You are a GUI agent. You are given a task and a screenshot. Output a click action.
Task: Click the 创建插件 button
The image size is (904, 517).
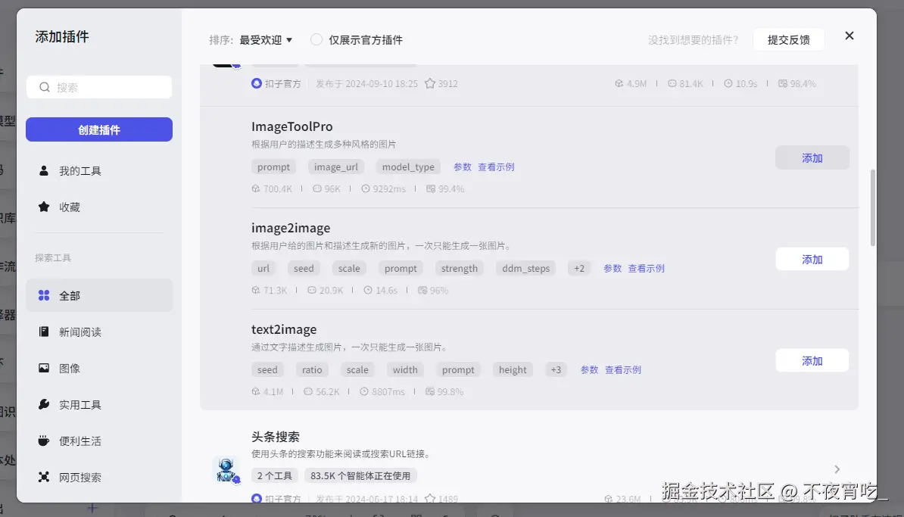click(99, 129)
